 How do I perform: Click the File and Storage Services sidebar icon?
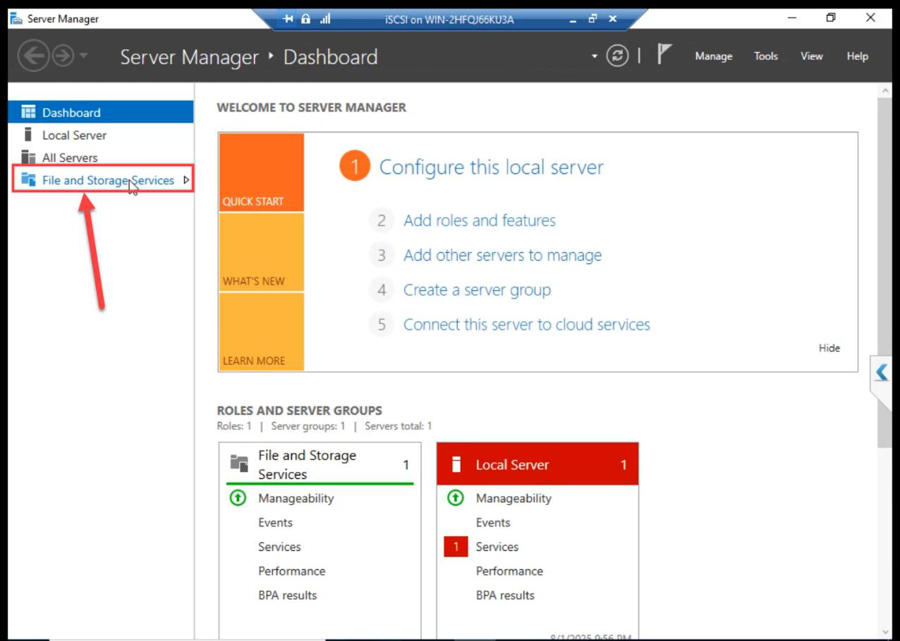[x=28, y=180]
